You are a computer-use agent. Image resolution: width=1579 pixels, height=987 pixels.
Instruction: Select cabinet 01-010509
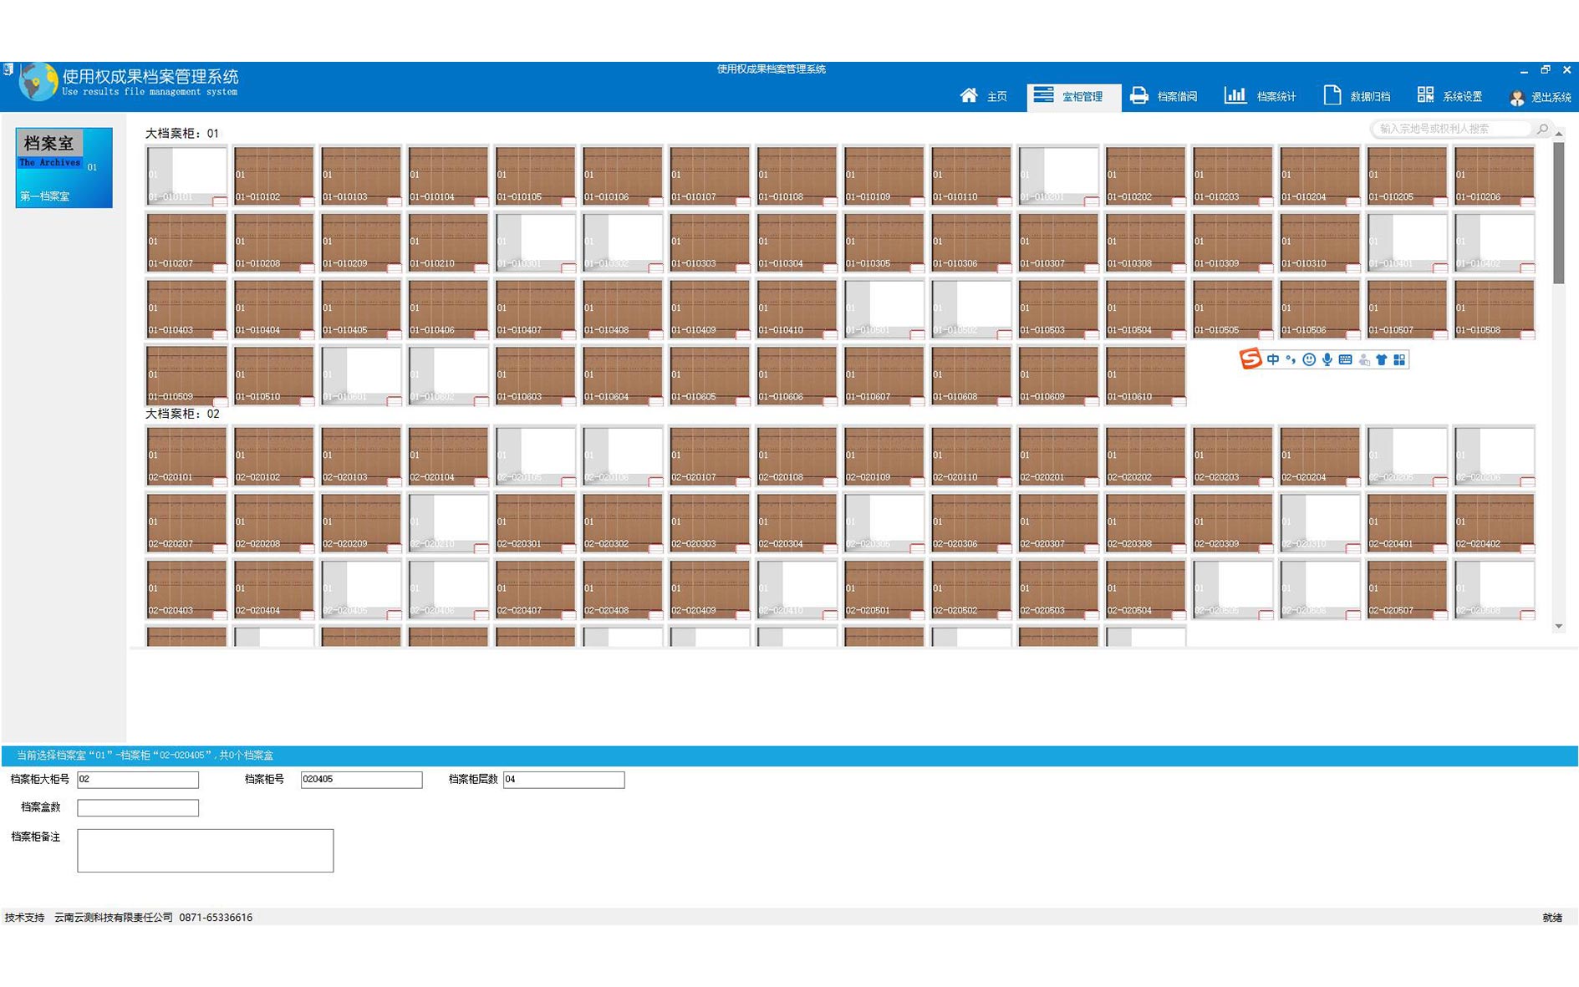(x=186, y=376)
